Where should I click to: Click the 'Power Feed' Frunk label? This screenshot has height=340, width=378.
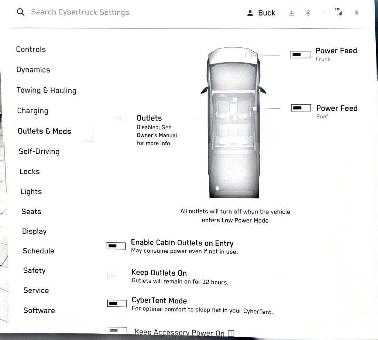[x=336, y=51]
